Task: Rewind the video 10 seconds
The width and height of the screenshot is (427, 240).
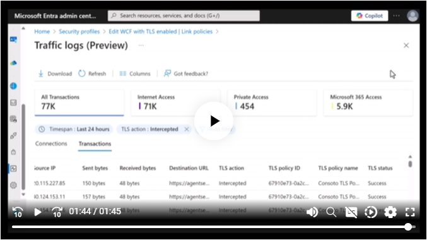Action: pos(18,212)
